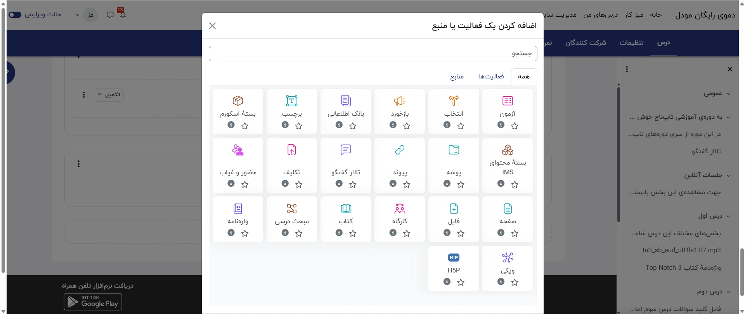Open درس‌های من in top navigation

[x=601, y=15]
